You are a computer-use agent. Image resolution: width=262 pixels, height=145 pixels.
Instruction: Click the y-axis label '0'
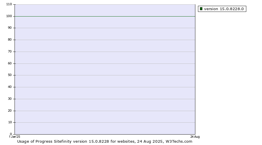pyautogui.click(x=11, y=134)
